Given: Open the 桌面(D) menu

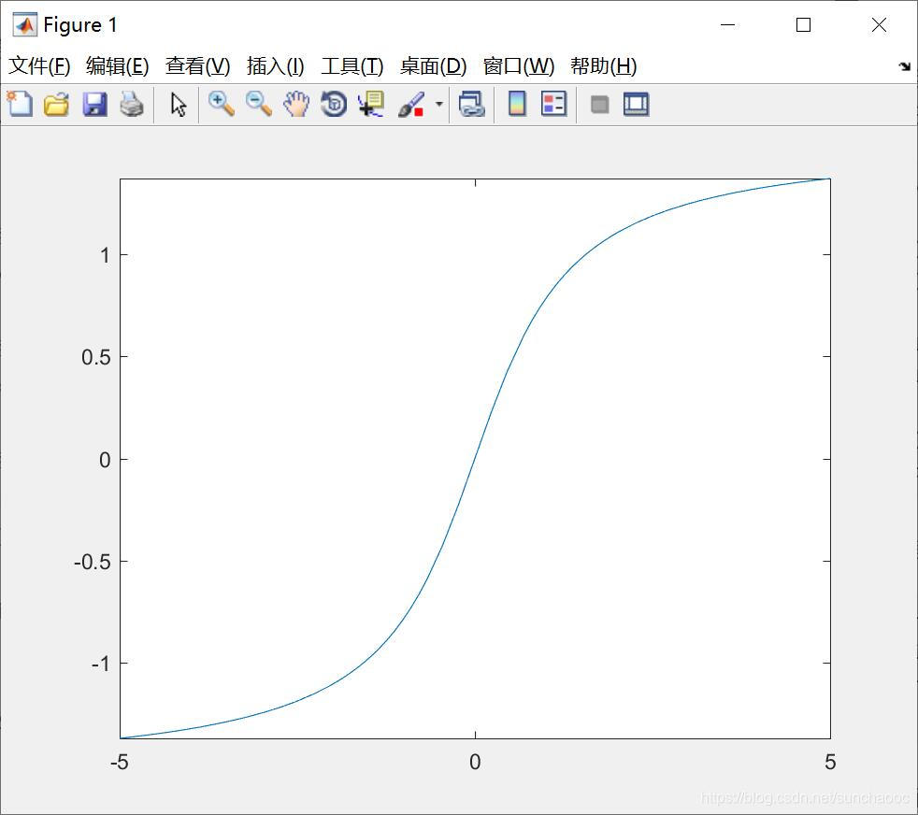Looking at the screenshot, I should [433, 65].
